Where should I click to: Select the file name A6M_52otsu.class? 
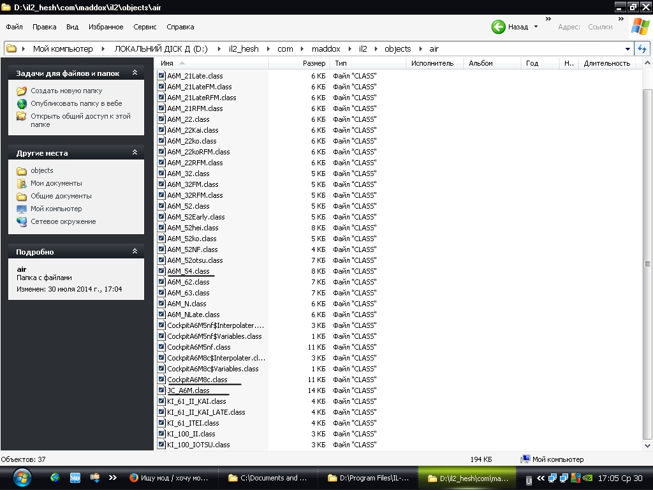195,260
